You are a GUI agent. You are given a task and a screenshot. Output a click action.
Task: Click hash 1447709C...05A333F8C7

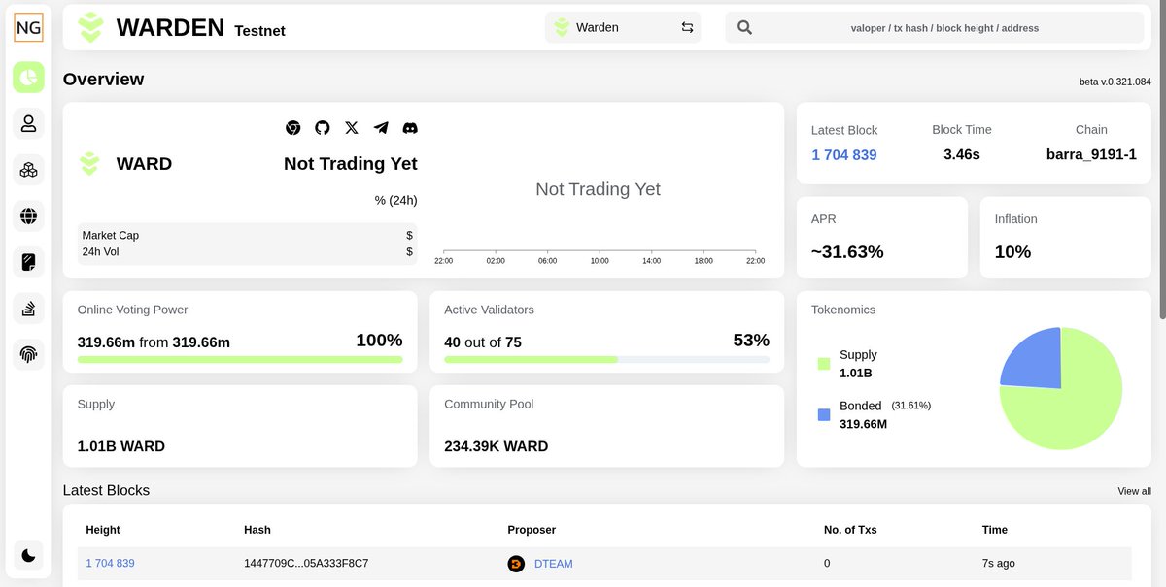tap(306, 563)
